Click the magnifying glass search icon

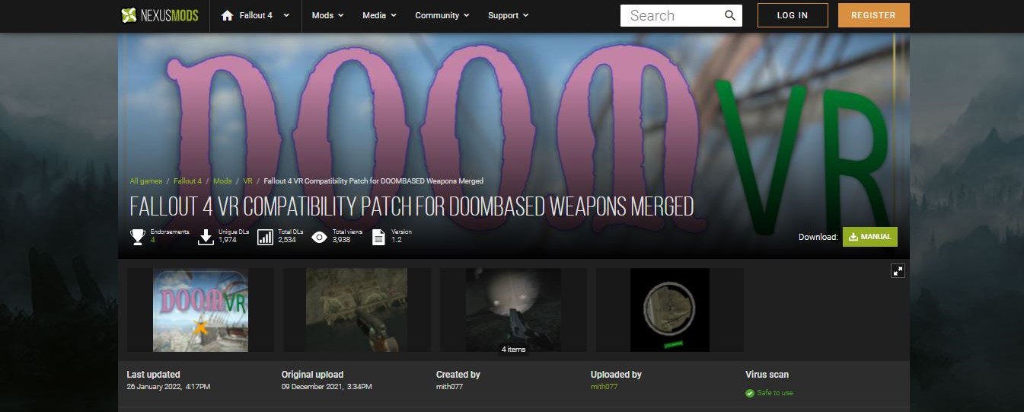coord(729,15)
